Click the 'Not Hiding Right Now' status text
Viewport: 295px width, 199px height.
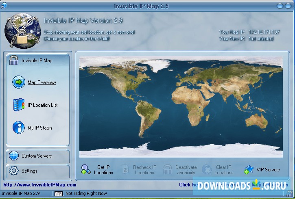pos(86,193)
